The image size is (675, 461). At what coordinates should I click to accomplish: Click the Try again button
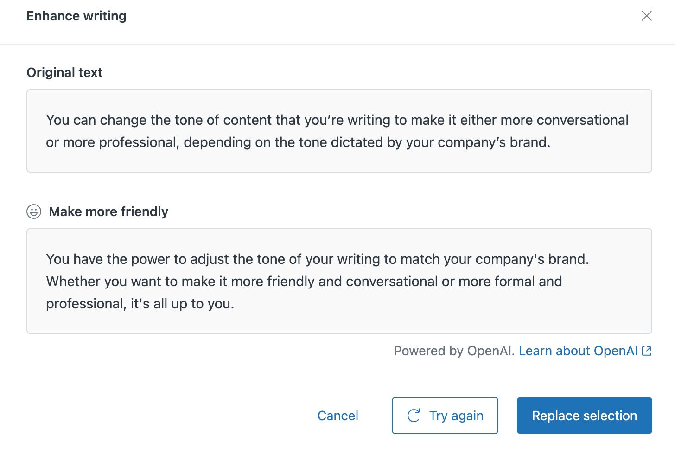point(445,416)
